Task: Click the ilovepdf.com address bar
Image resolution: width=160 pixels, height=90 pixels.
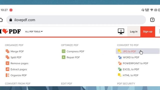Action: pos(76,20)
